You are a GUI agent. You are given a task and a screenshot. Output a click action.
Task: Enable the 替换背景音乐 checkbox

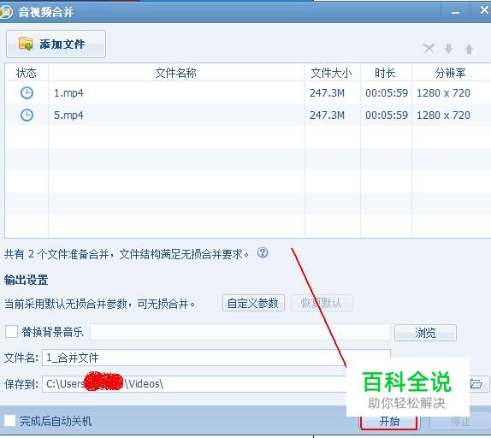(12, 332)
